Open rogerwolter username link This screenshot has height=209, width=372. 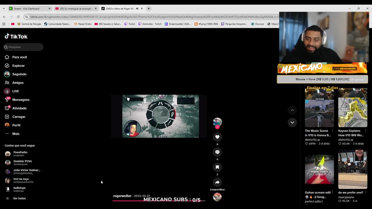(x=122, y=196)
